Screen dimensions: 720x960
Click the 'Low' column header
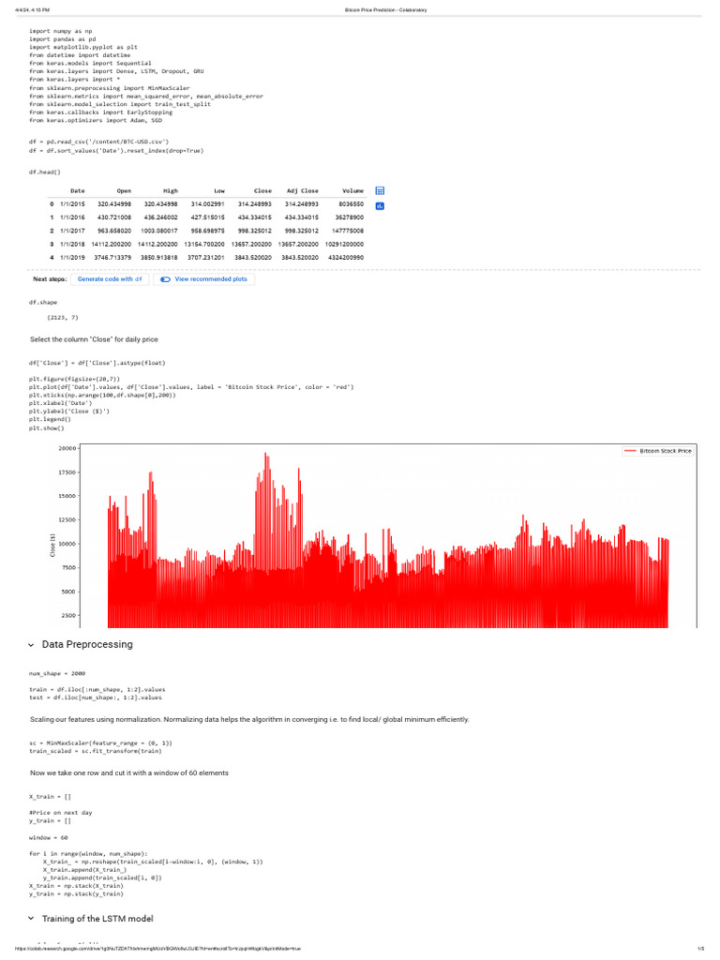[x=219, y=191]
